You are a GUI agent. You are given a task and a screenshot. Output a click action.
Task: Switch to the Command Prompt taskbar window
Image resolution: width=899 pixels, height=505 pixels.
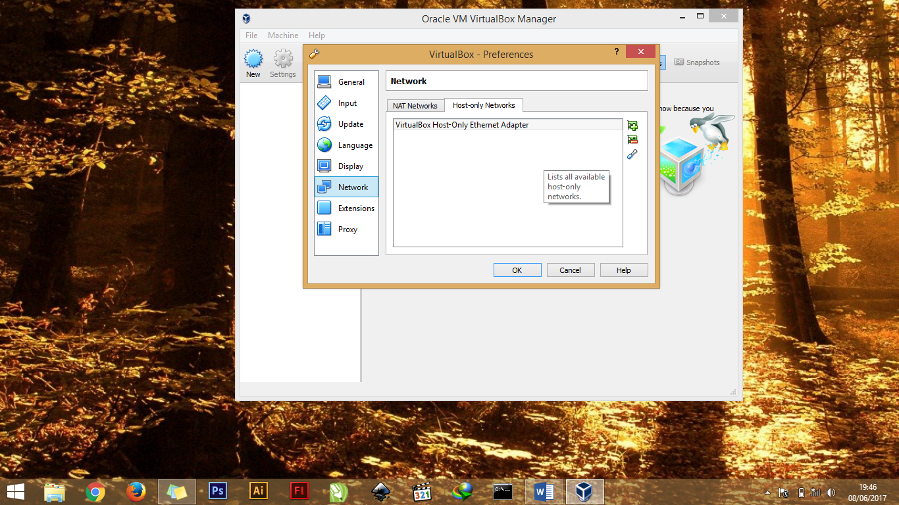503,491
